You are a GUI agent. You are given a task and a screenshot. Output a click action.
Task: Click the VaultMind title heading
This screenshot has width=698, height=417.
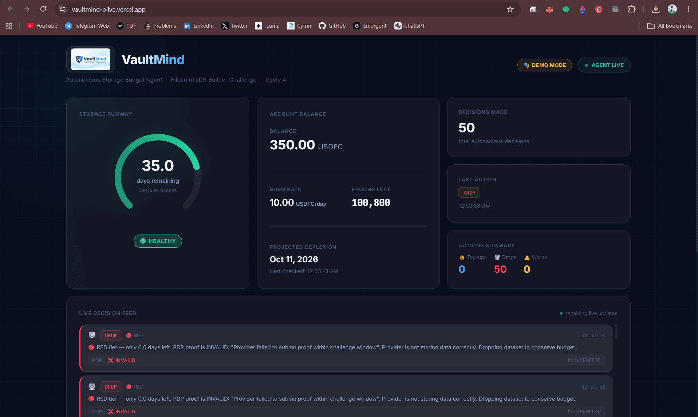click(153, 59)
